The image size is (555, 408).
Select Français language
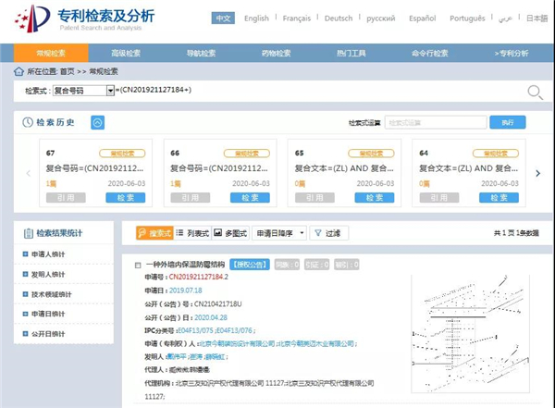297,19
